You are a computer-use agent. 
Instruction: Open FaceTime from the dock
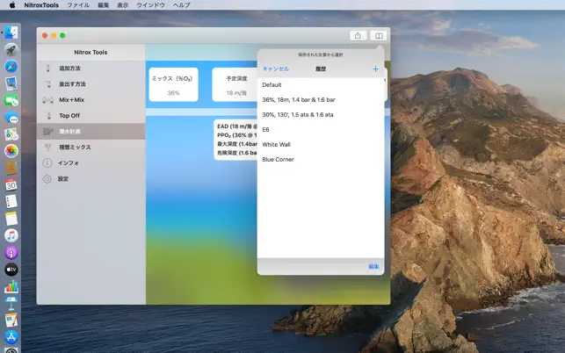point(11,100)
